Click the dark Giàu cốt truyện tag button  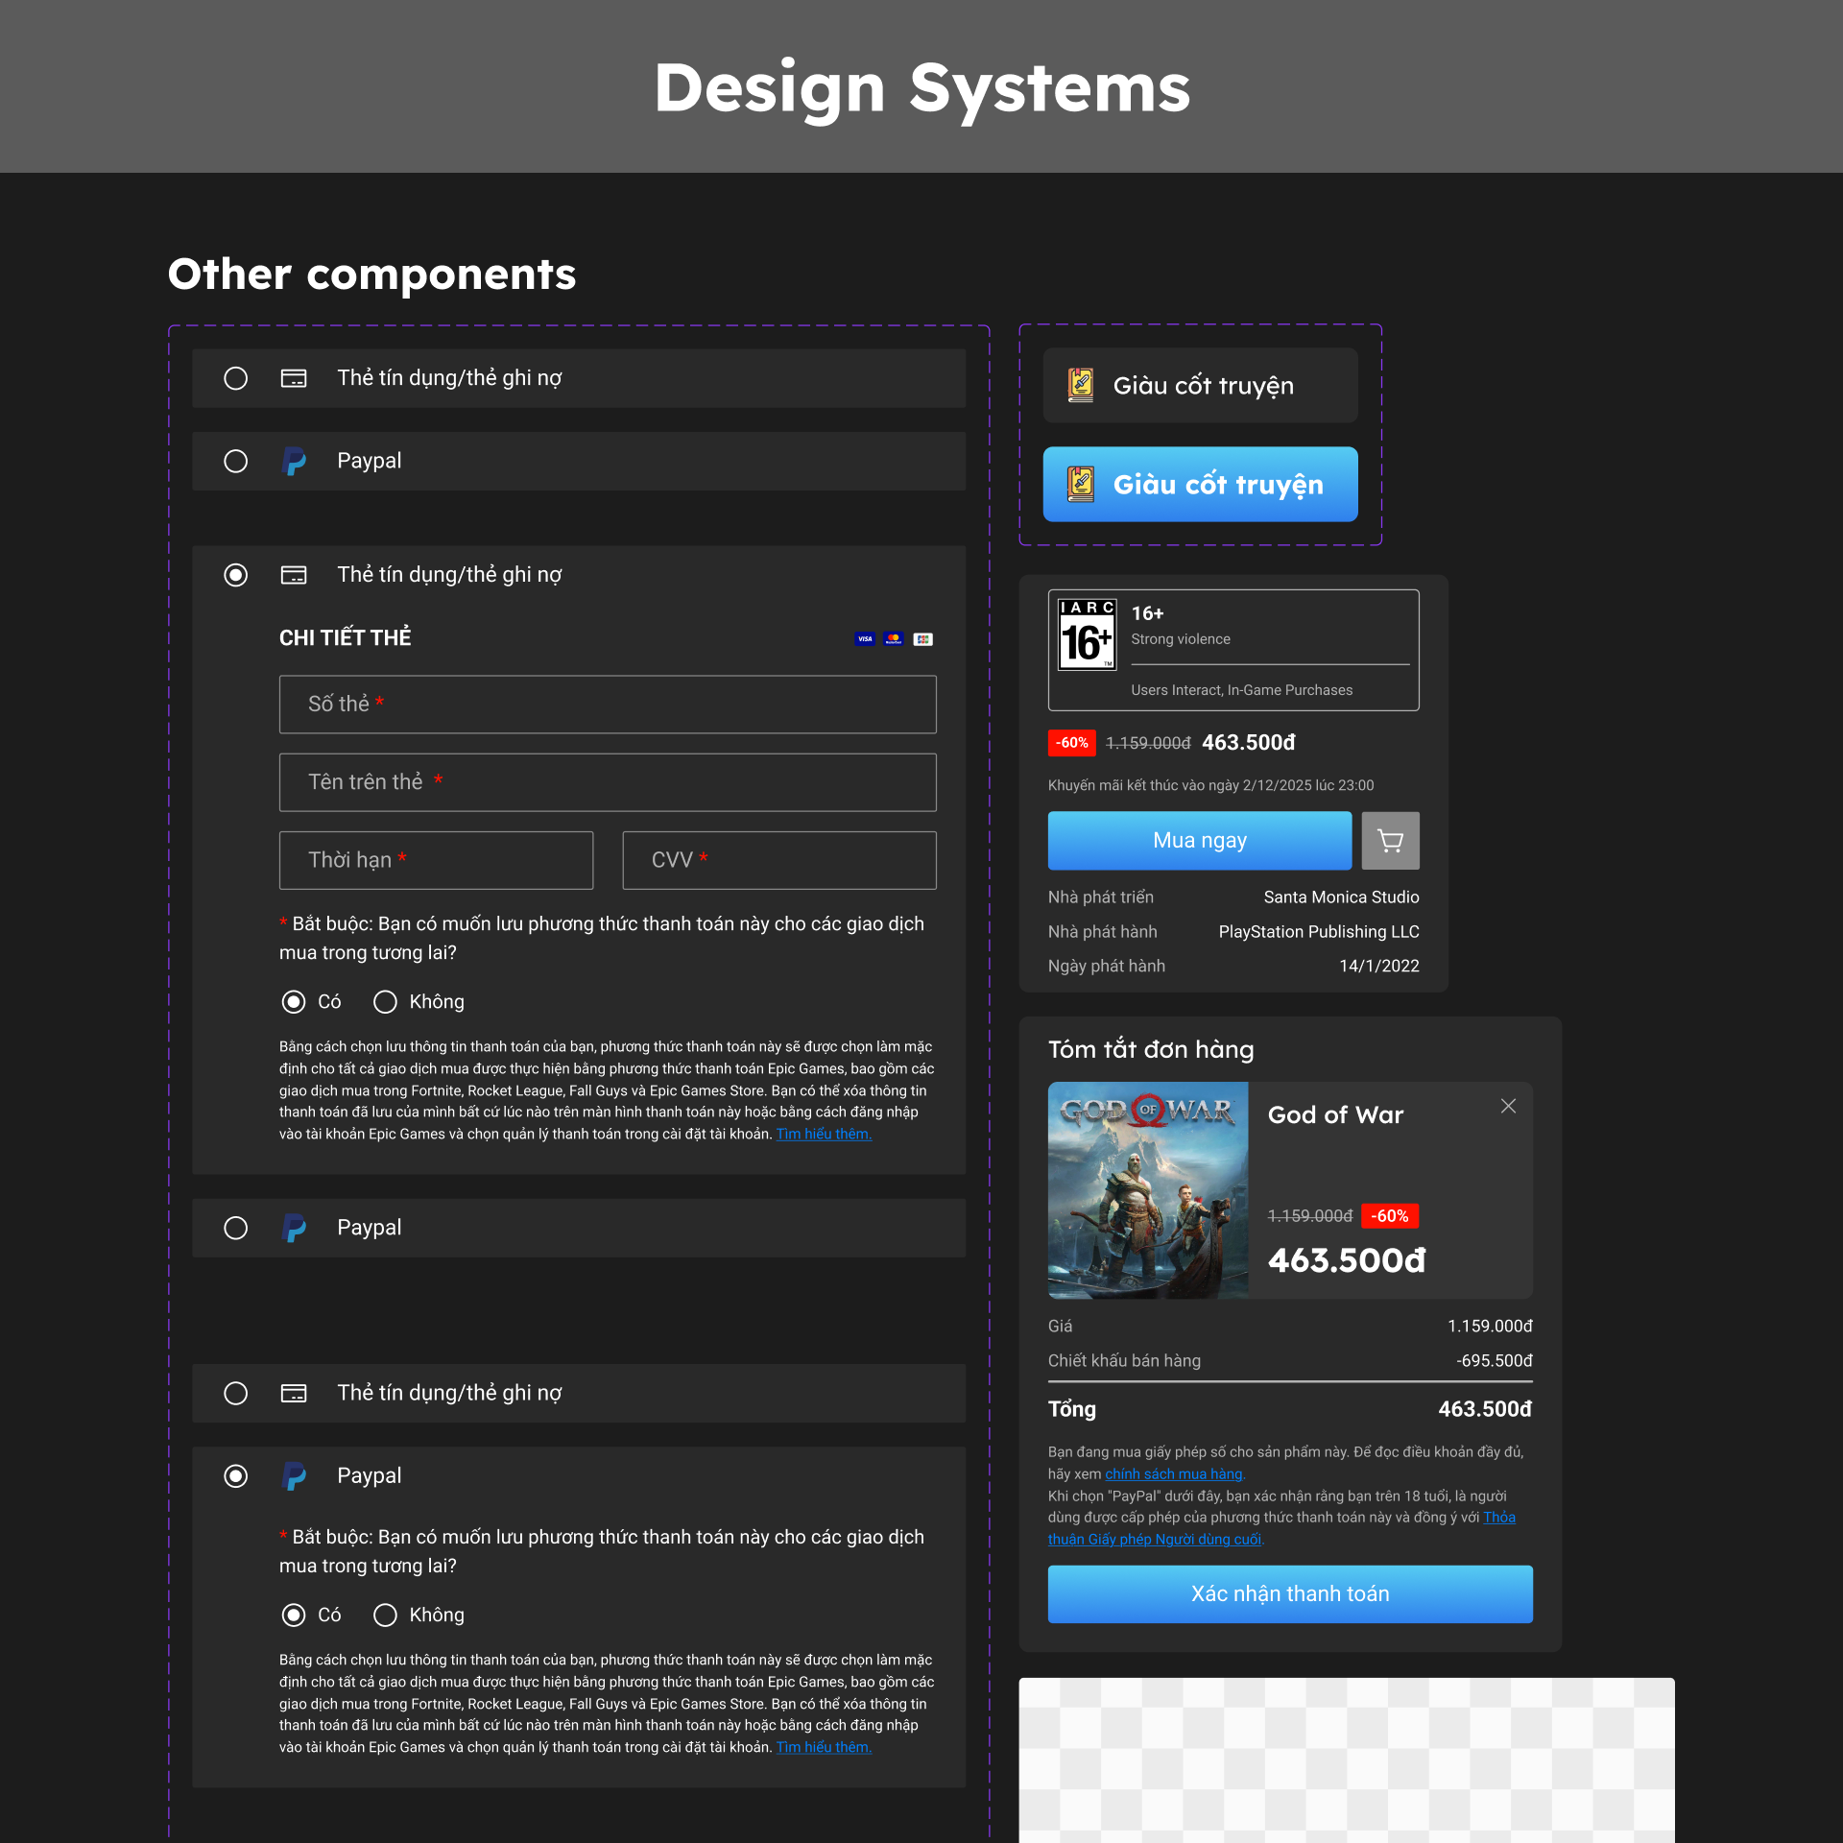coord(1200,385)
